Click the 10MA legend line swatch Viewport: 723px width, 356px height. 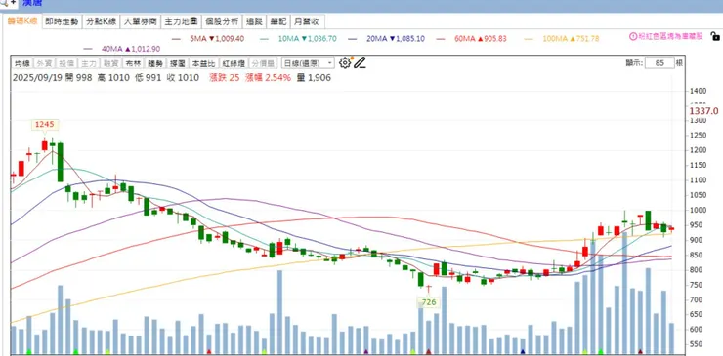pos(264,39)
